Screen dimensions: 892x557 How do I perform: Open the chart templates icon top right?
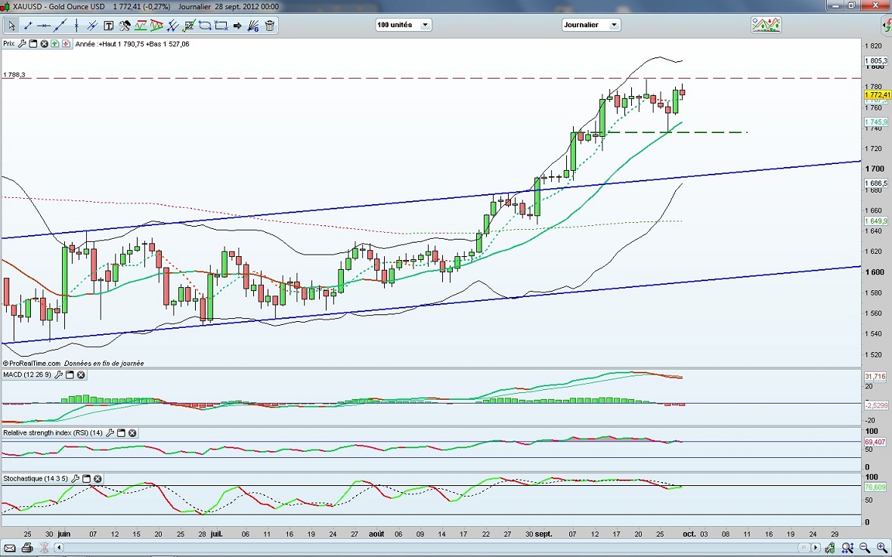(766, 25)
